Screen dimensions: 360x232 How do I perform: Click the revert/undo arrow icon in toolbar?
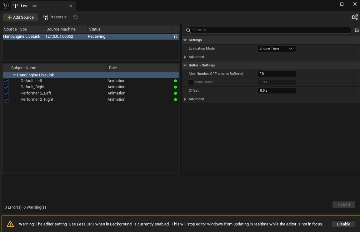point(75,17)
